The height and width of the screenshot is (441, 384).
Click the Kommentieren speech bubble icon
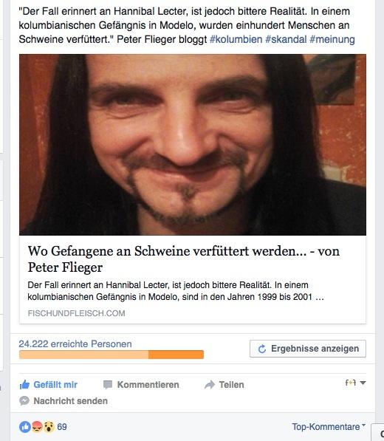coord(108,384)
